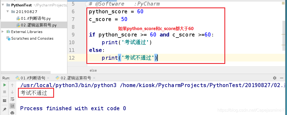Click line number 9 in the gutter
This screenshot has height=115, width=287.
click(73, 35)
